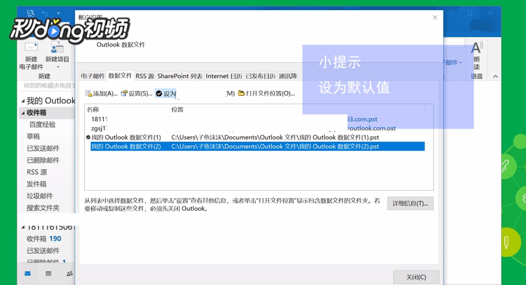Collapse the 收件箱 folder arrow
Viewport: 526px width, 285px height.
23,113
